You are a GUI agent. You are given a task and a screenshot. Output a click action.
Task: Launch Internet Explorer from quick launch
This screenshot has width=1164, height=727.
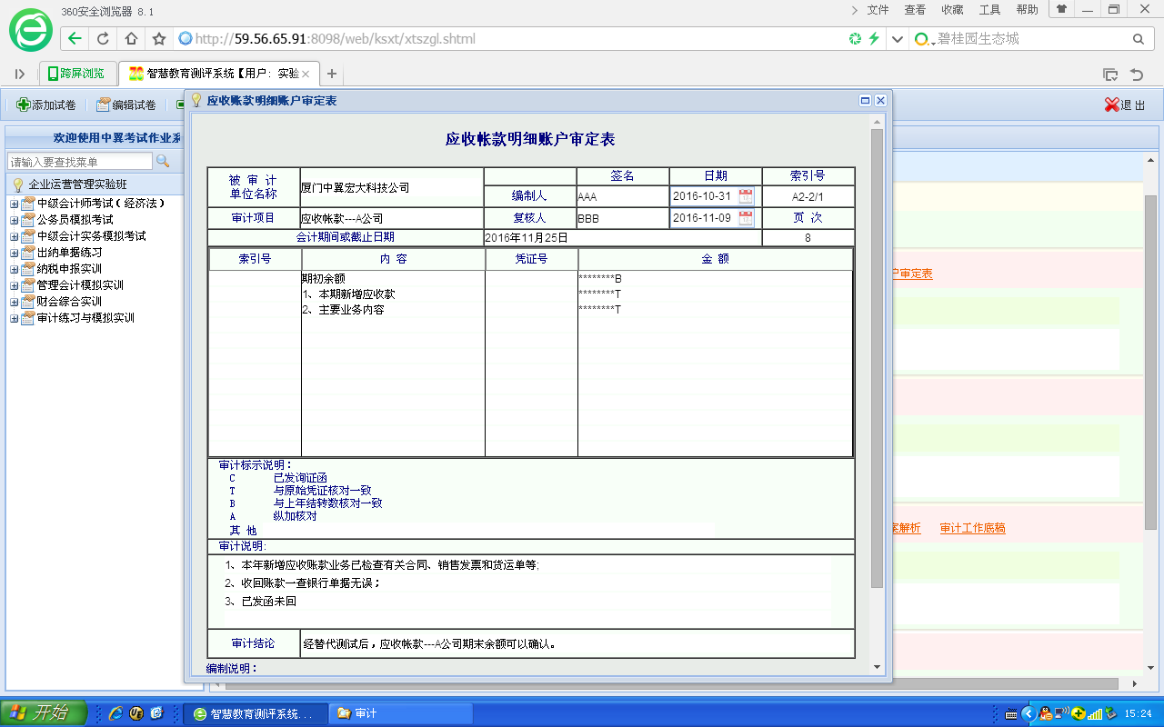point(115,713)
